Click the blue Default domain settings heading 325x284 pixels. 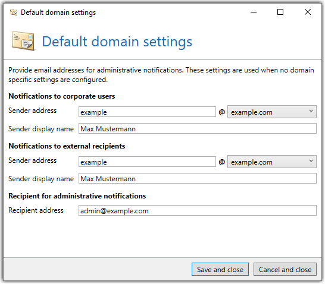coord(117,42)
